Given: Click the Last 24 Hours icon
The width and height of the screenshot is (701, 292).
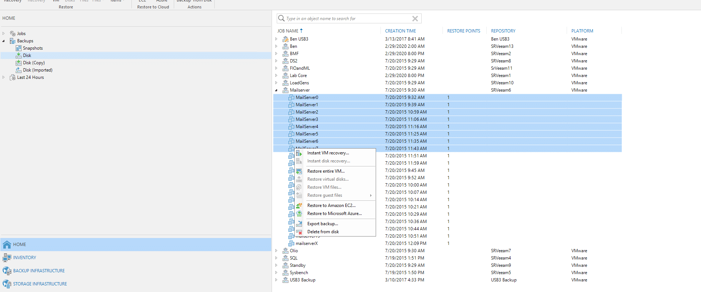Looking at the screenshot, I should pyautogui.click(x=13, y=77).
